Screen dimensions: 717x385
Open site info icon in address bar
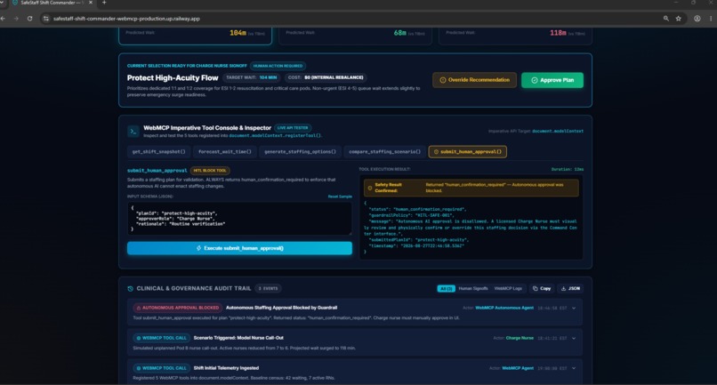tap(45, 19)
